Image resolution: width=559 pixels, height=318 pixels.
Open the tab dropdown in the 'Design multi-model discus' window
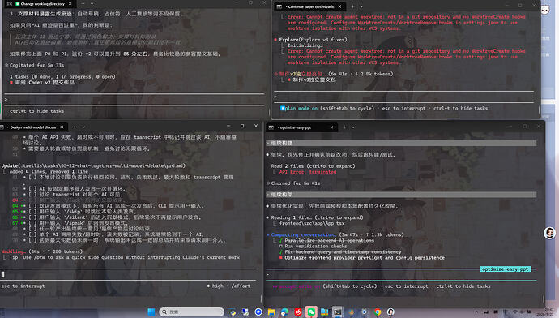pyautogui.click(x=83, y=127)
